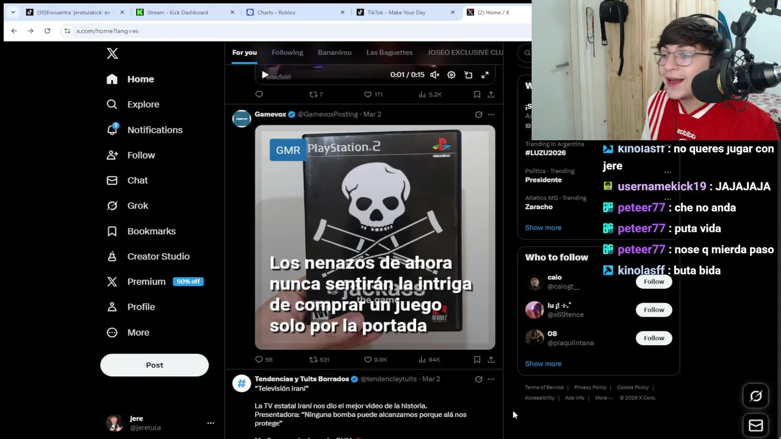The height and width of the screenshot is (439, 781).
Task: Like the Gamevox post with 9.9K likes
Action: 375,360
